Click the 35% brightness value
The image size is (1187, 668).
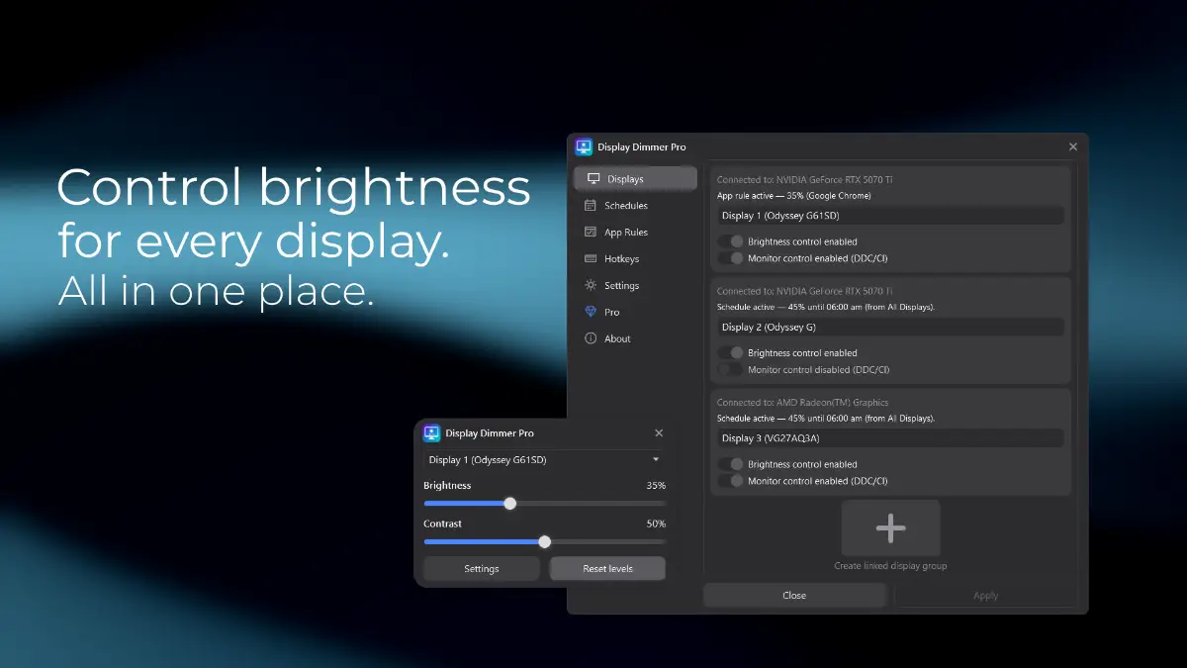coord(656,486)
